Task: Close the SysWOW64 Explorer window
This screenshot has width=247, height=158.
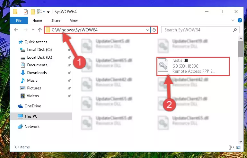Action: pos(236,12)
